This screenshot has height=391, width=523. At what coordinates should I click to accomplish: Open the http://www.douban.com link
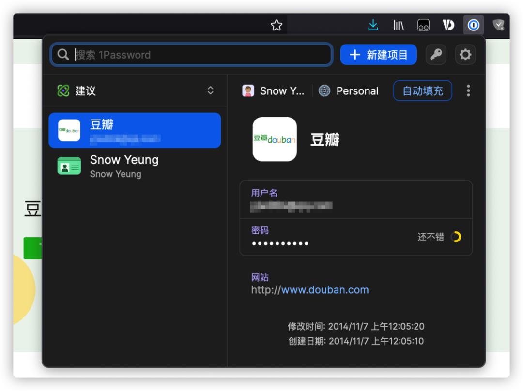click(x=310, y=290)
